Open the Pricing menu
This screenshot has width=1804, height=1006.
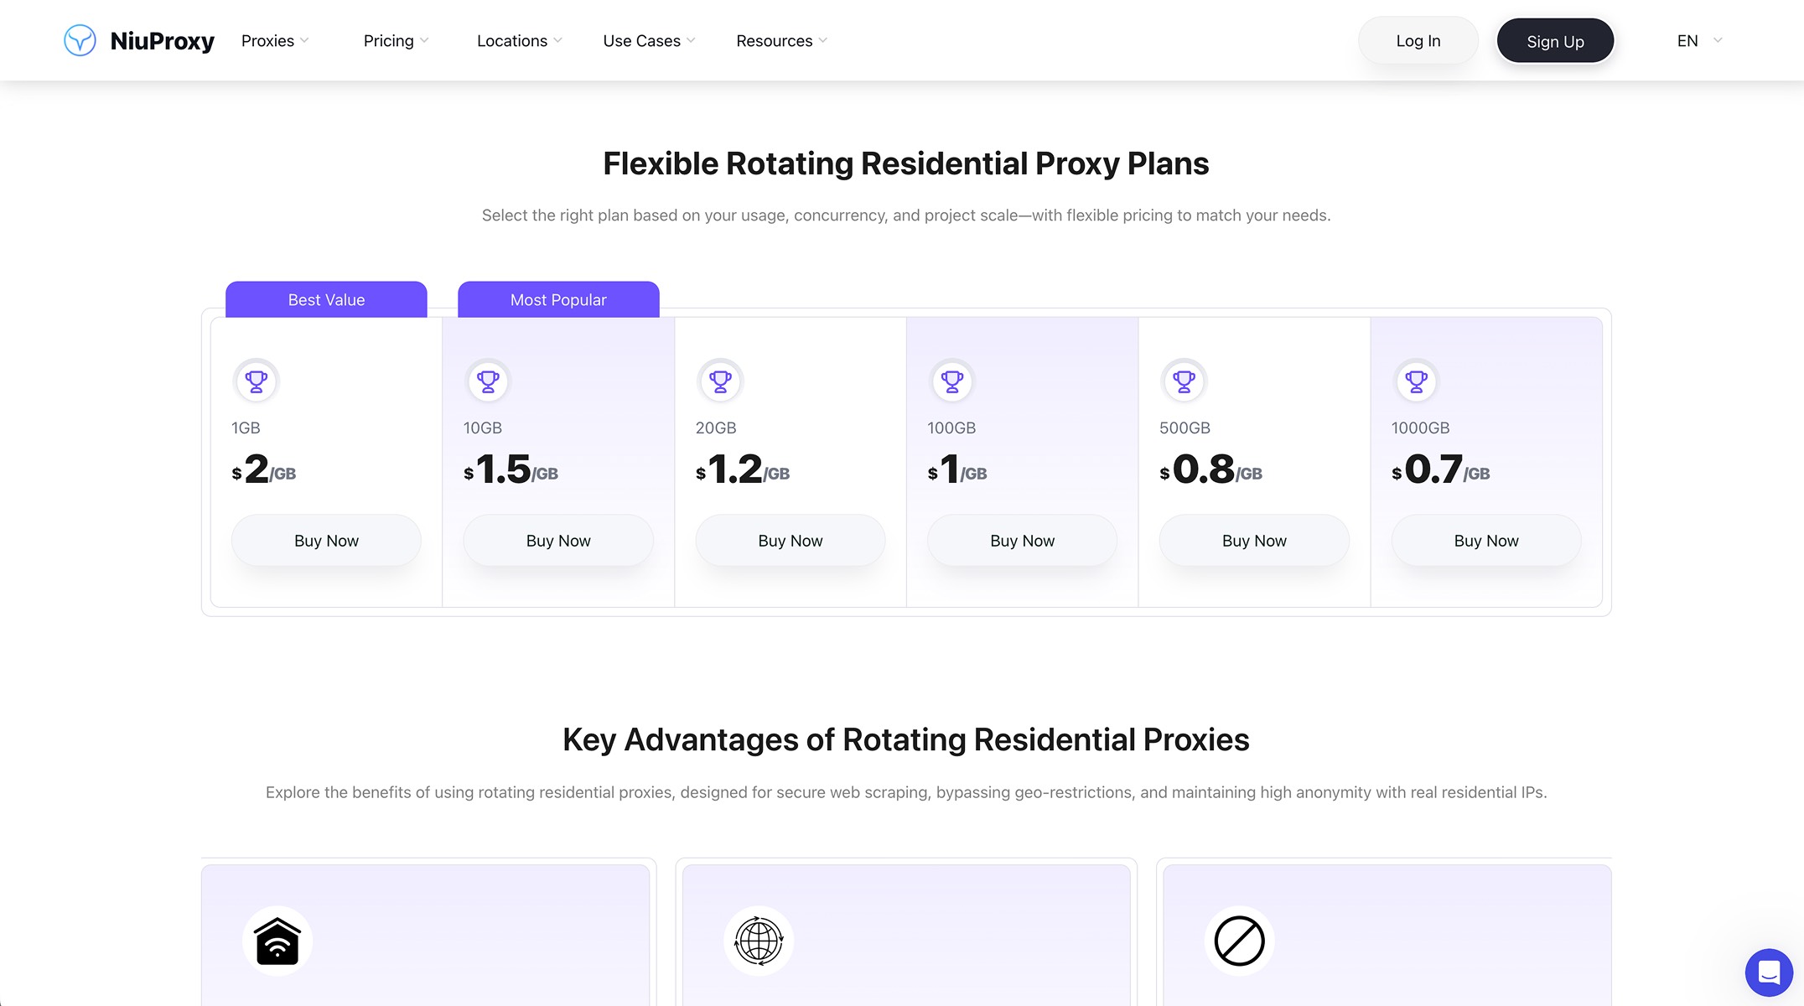click(x=396, y=41)
